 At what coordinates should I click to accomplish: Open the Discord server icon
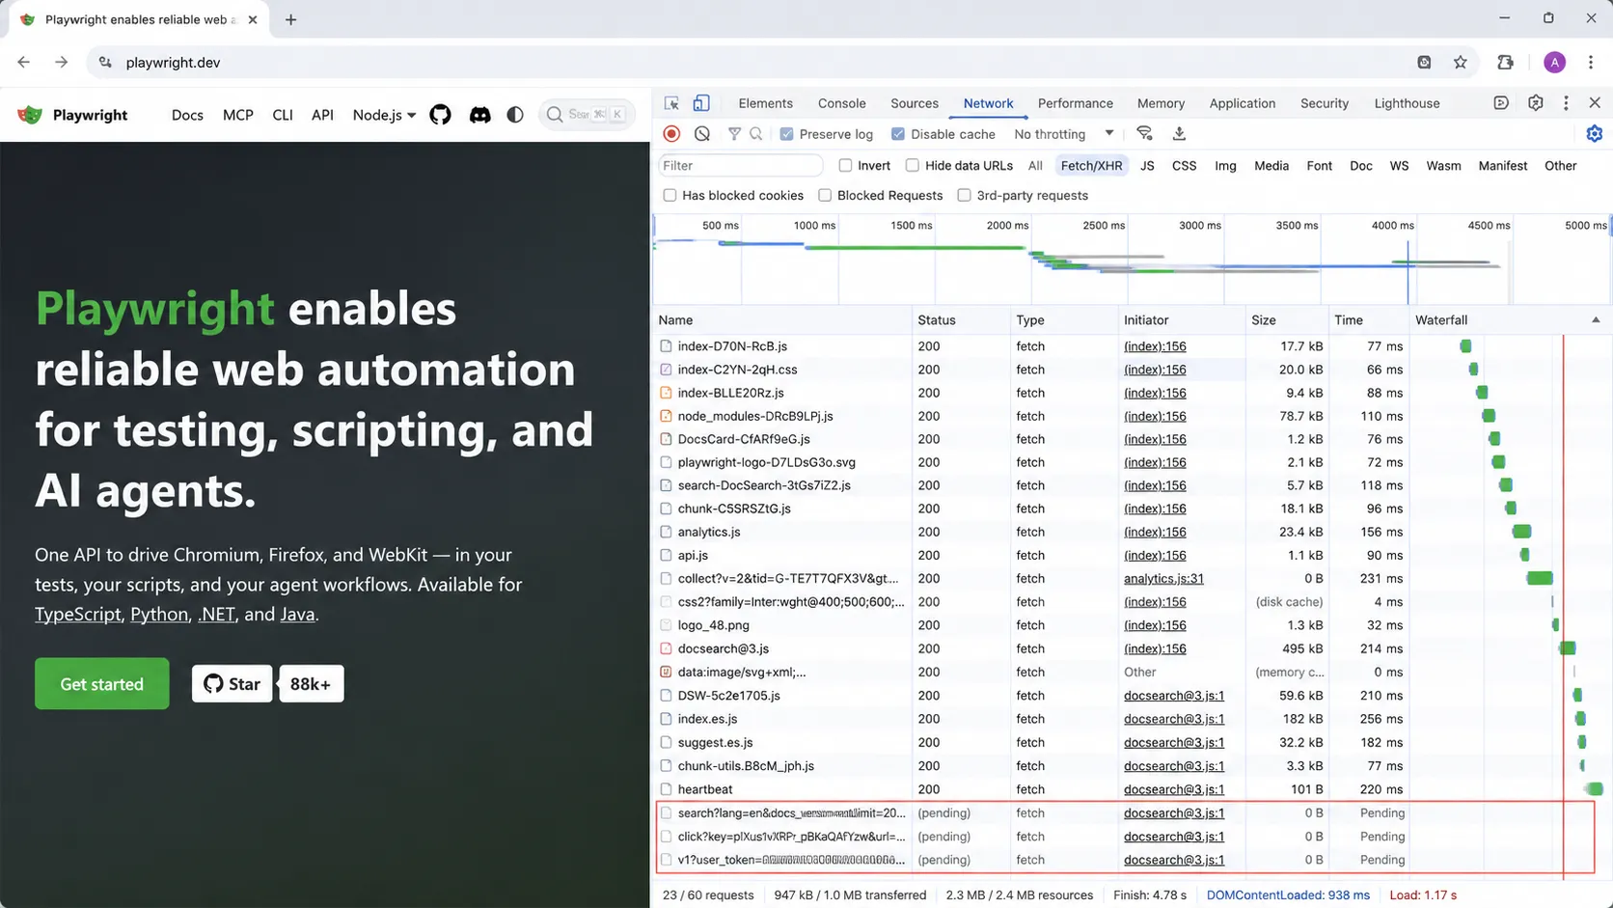(x=479, y=115)
